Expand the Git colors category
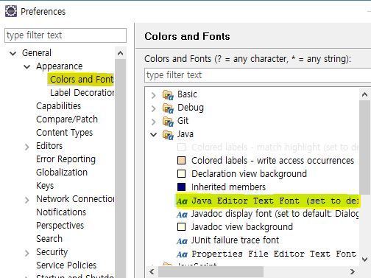 pyautogui.click(x=154, y=122)
